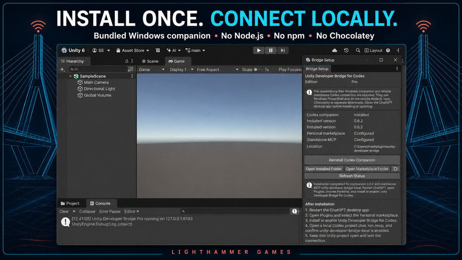Open the Layout dropdown
Image resolution: width=462 pixels, height=260 pixels.
point(373,50)
